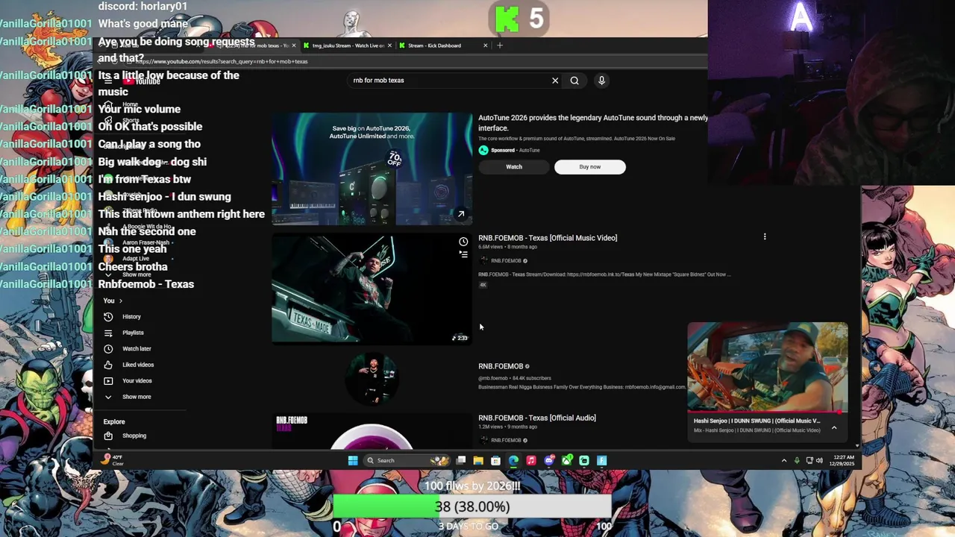Click the YouTube search magnifier button
Screen dimensions: 955x537
(x=574, y=81)
